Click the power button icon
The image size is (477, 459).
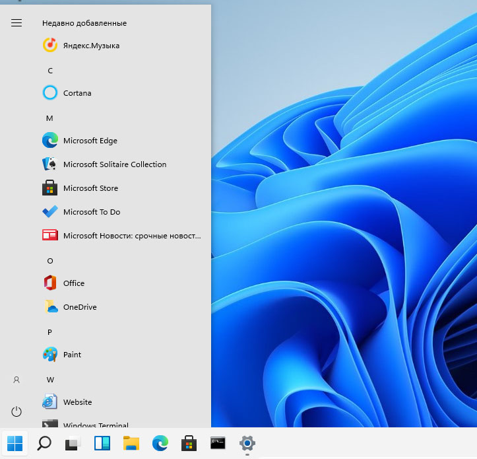point(16,411)
